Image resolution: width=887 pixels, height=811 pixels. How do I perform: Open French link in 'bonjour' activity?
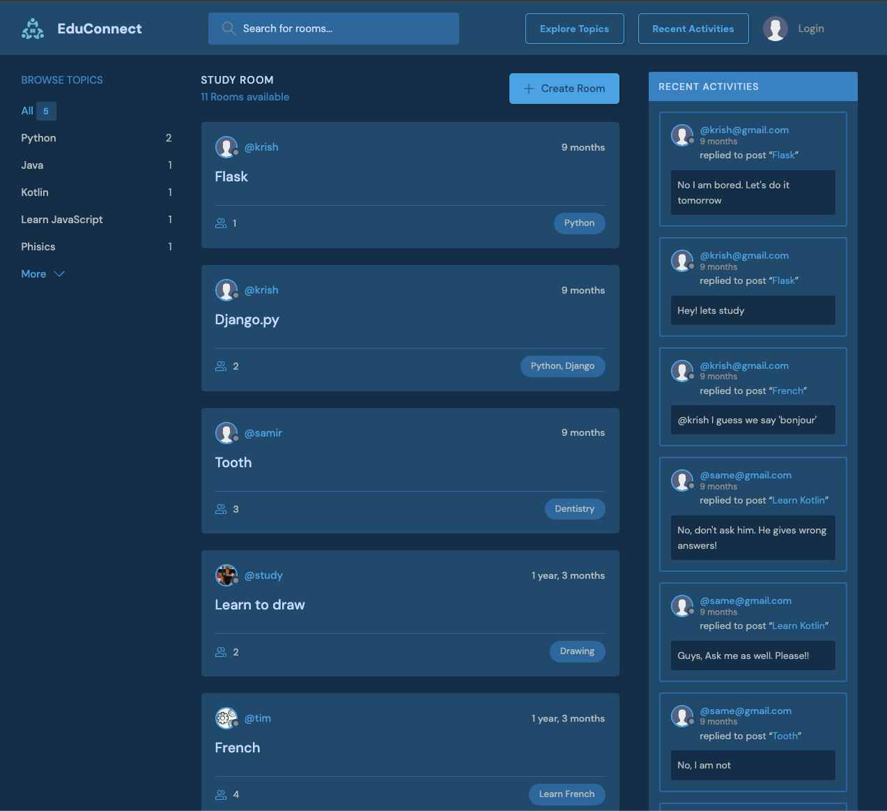coord(788,391)
